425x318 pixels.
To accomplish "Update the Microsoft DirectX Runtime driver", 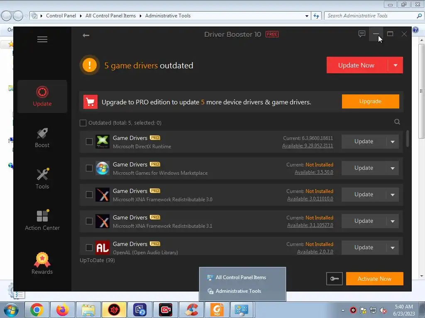I will tap(364, 142).
